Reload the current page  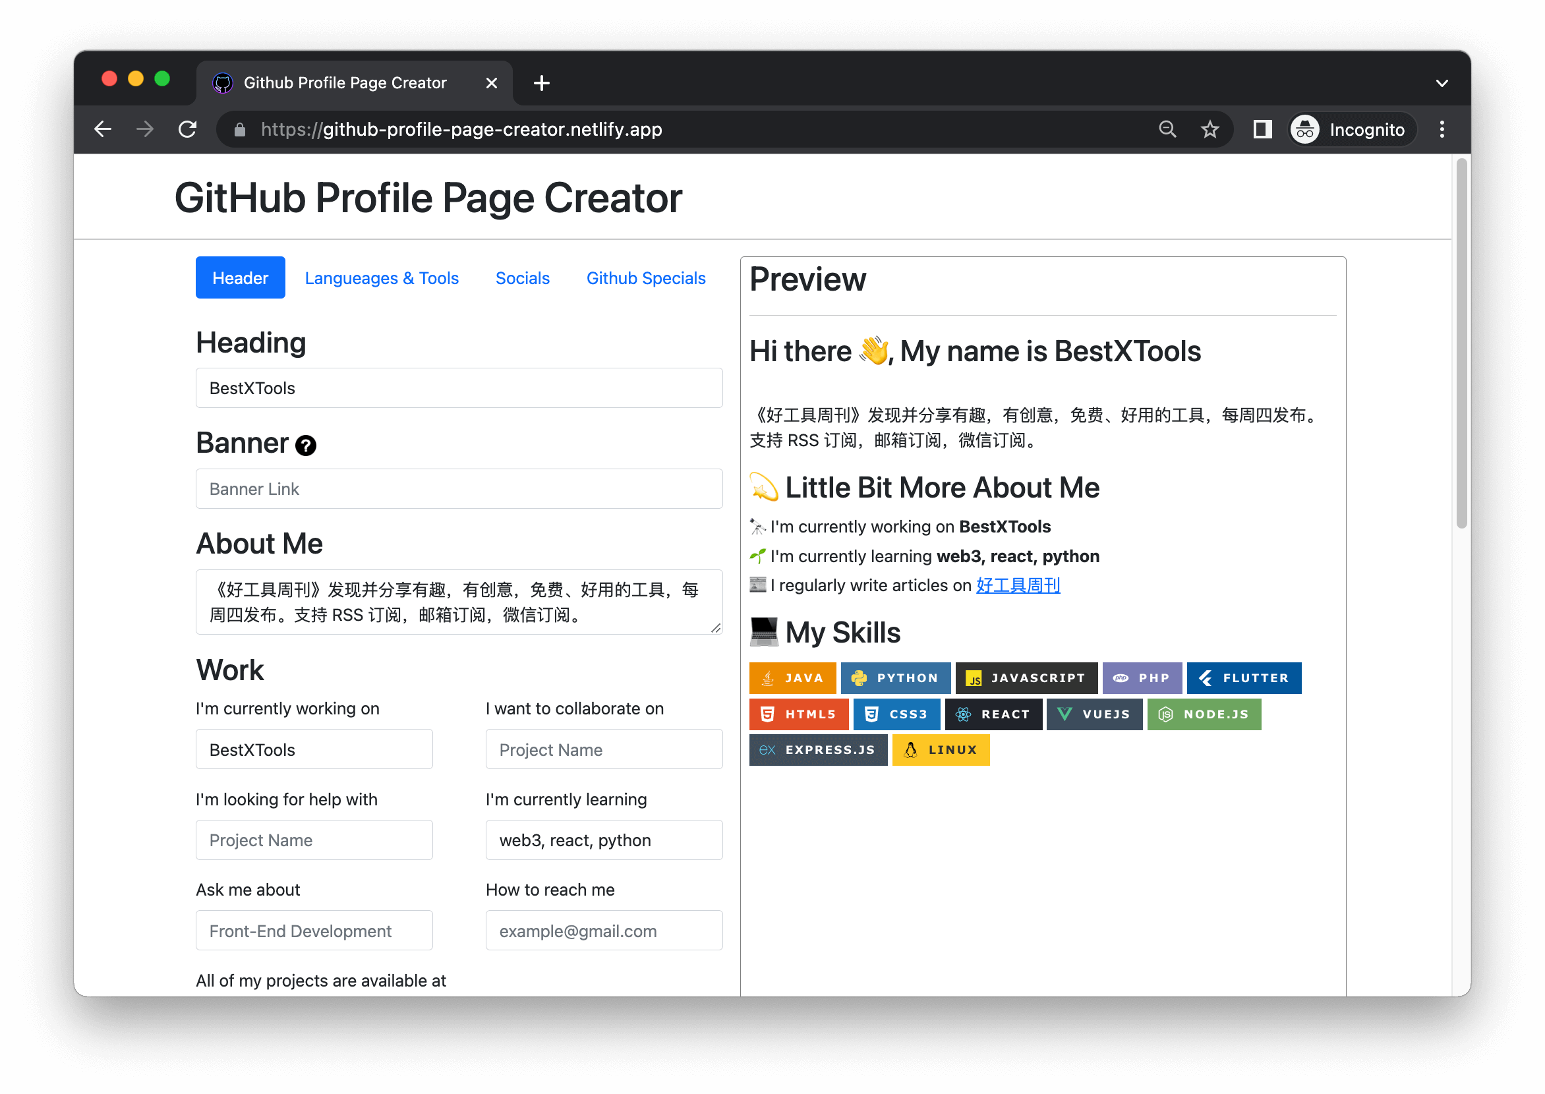point(188,129)
